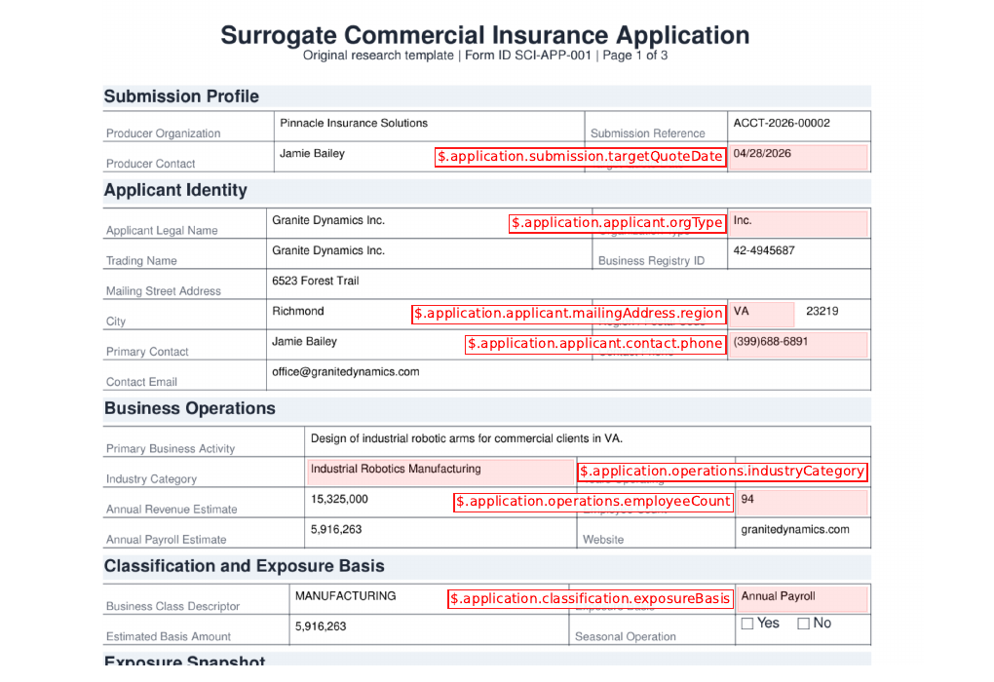Click the Industry Category field Industrial Robotics Manufacturing
This screenshot has width=994, height=682.
point(440,473)
